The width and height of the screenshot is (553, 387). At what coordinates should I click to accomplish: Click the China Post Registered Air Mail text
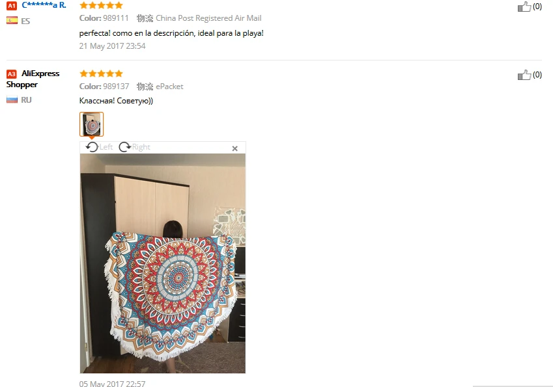(208, 18)
